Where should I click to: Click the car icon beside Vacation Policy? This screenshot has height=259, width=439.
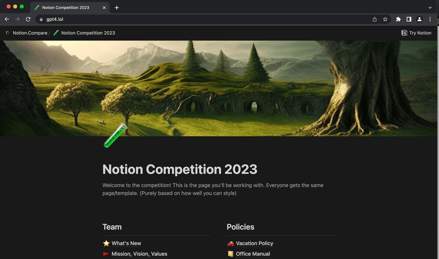(x=231, y=243)
